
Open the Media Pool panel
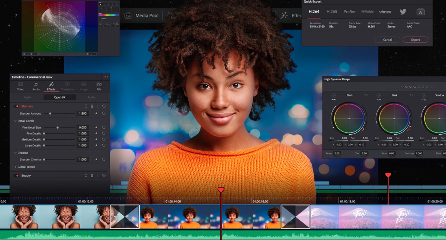(x=142, y=16)
